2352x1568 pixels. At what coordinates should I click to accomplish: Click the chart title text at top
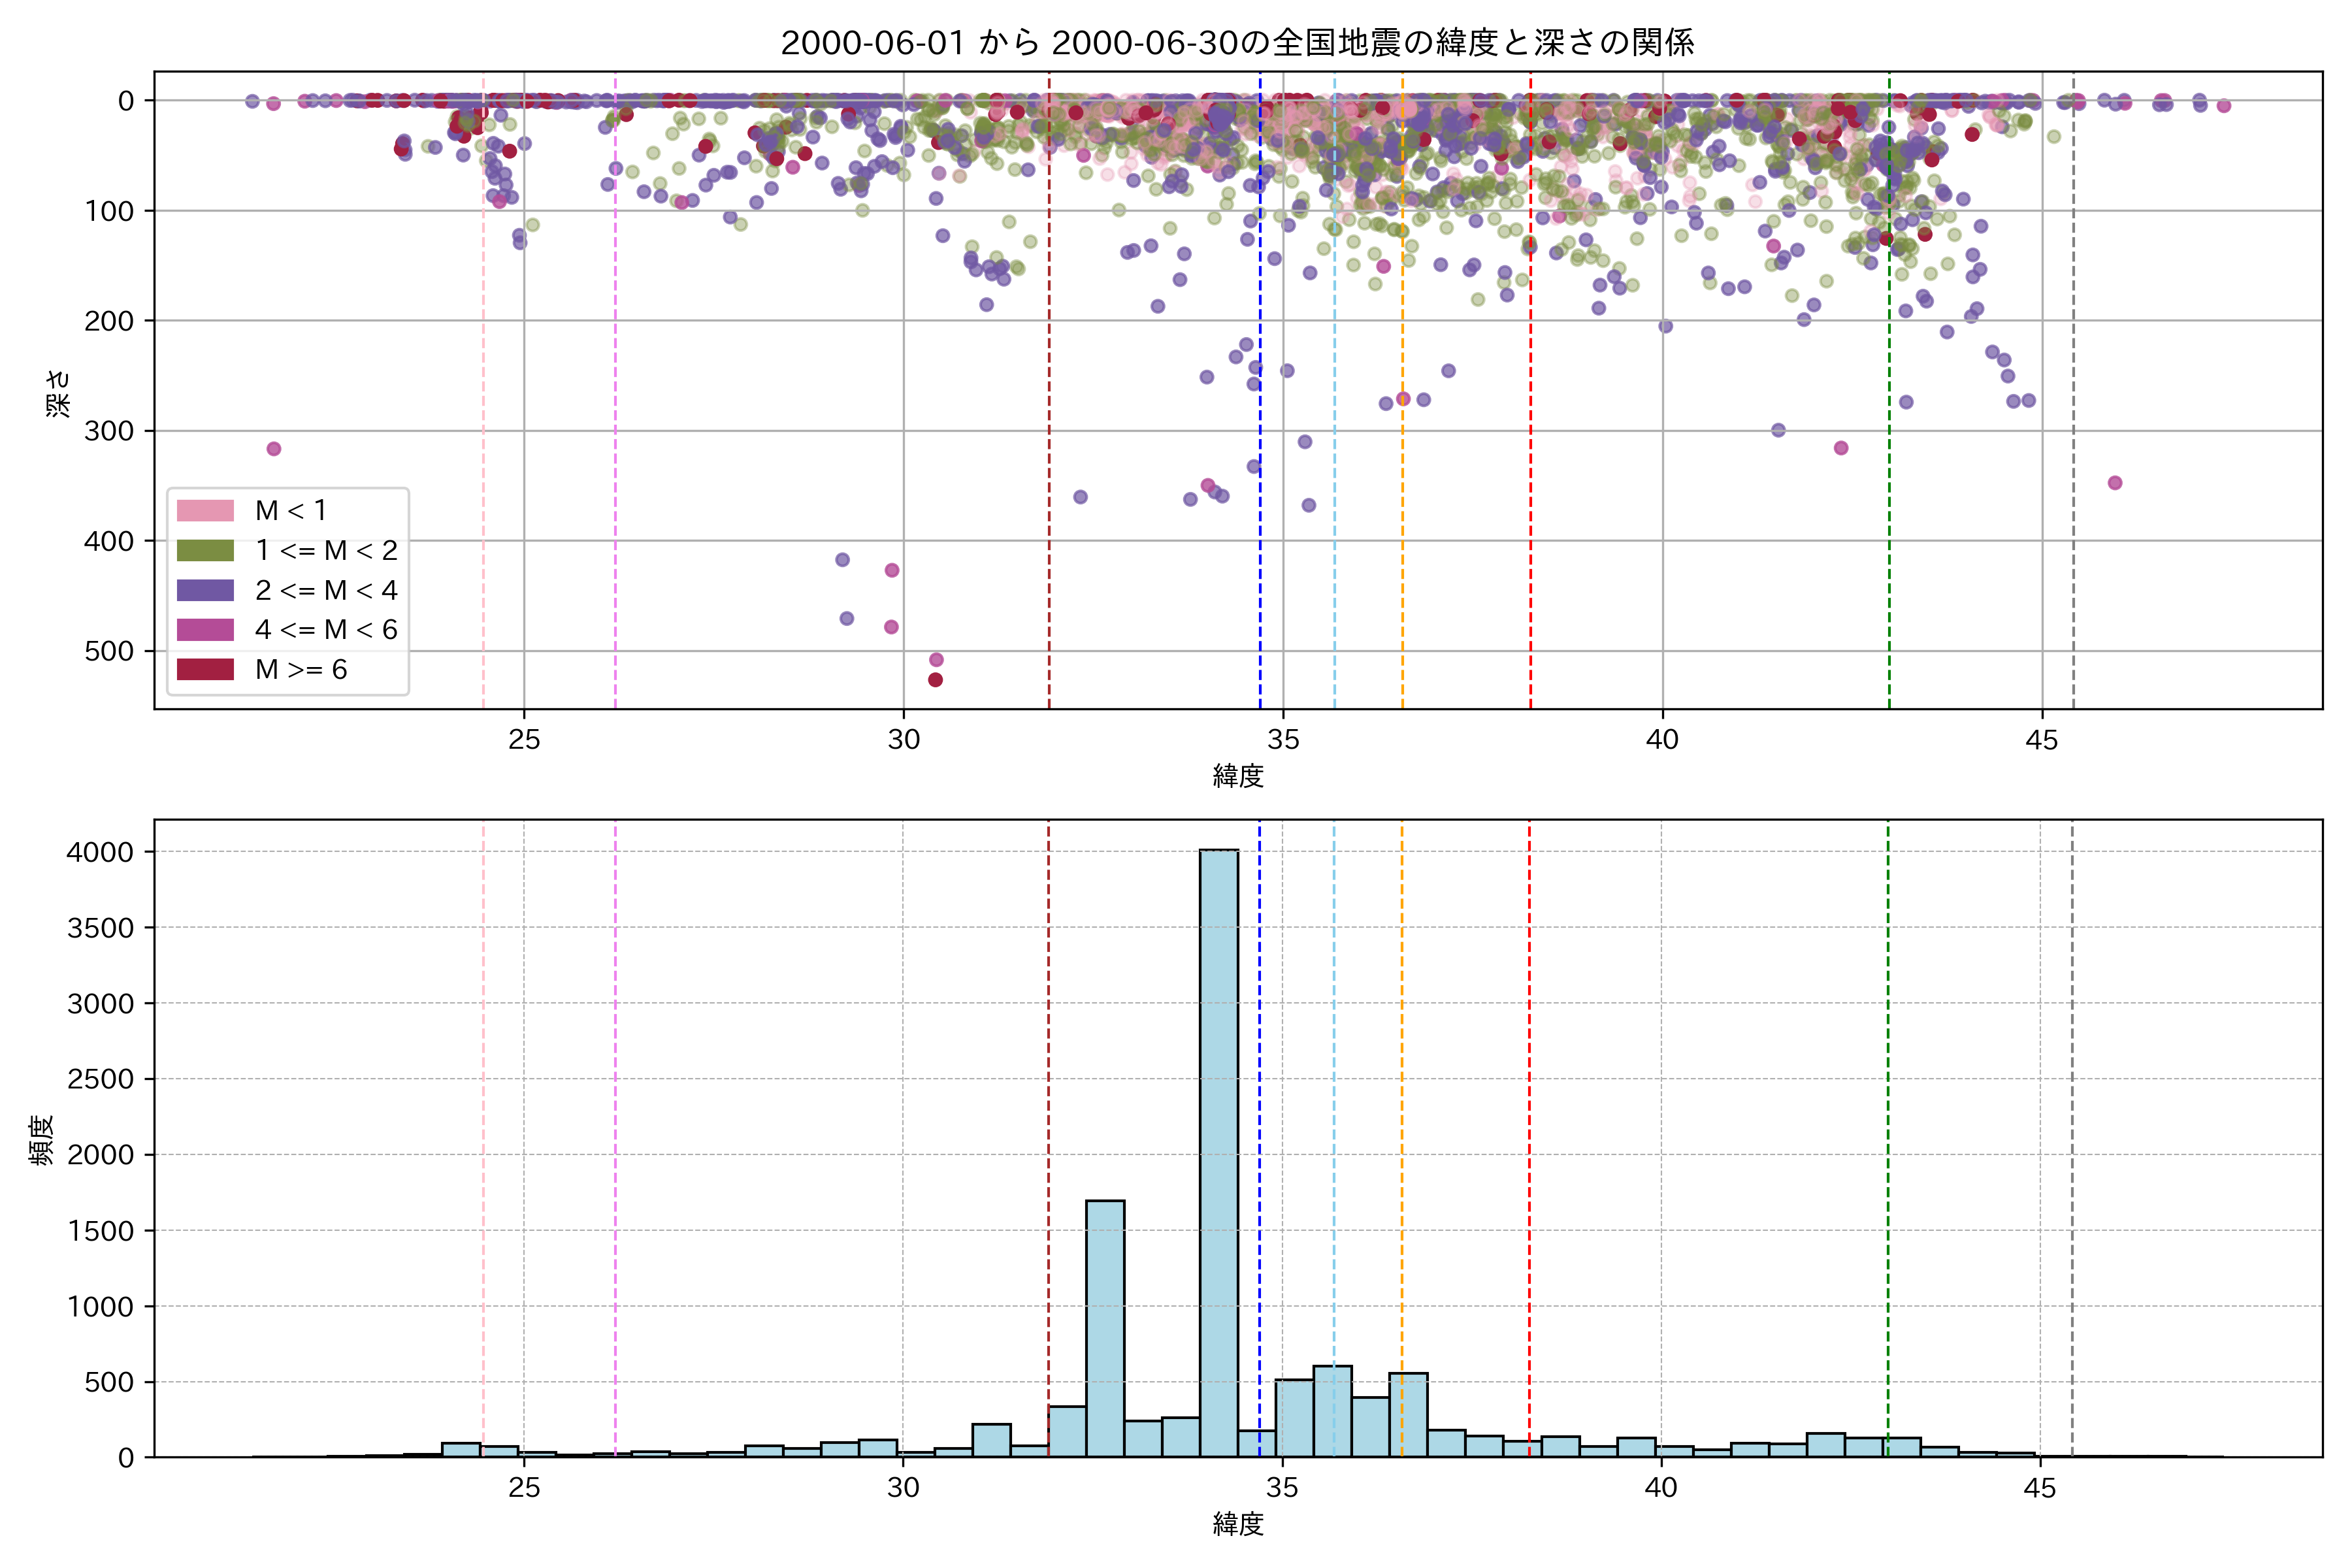pos(1237,43)
